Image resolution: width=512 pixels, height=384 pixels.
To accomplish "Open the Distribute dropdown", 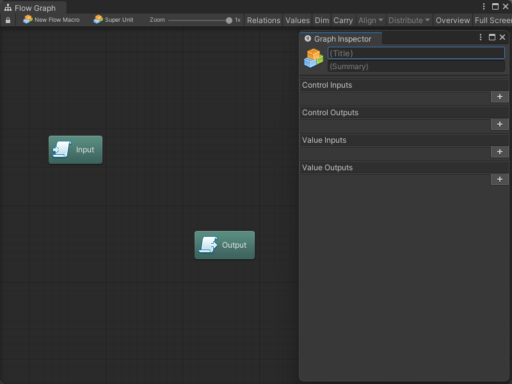I will pos(409,20).
